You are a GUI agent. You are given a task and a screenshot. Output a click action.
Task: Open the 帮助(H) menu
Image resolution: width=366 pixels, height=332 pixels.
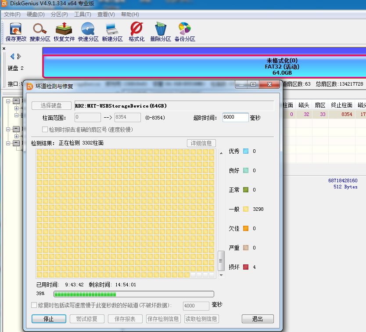130,14
